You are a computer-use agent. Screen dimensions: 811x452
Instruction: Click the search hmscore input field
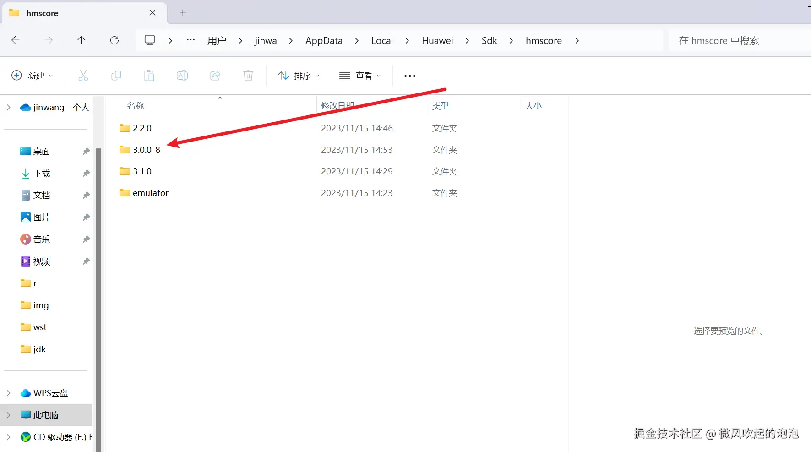tap(739, 41)
